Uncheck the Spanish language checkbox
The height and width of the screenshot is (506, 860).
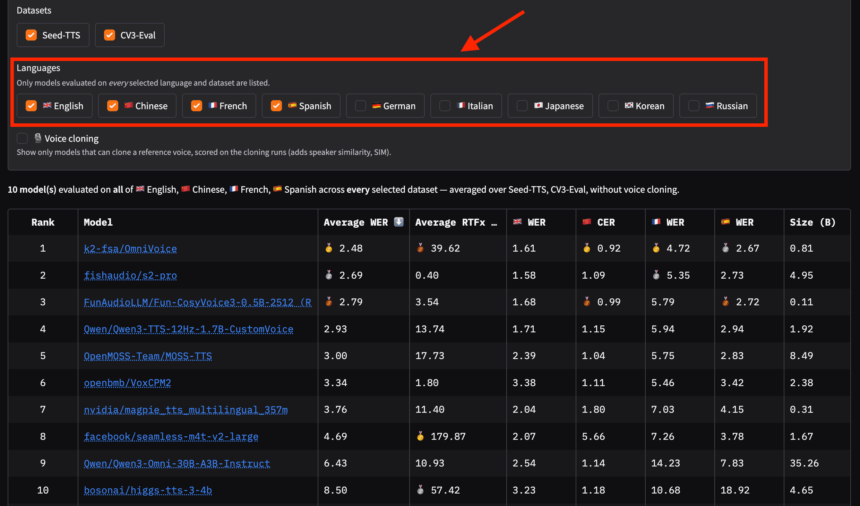[276, 106]
